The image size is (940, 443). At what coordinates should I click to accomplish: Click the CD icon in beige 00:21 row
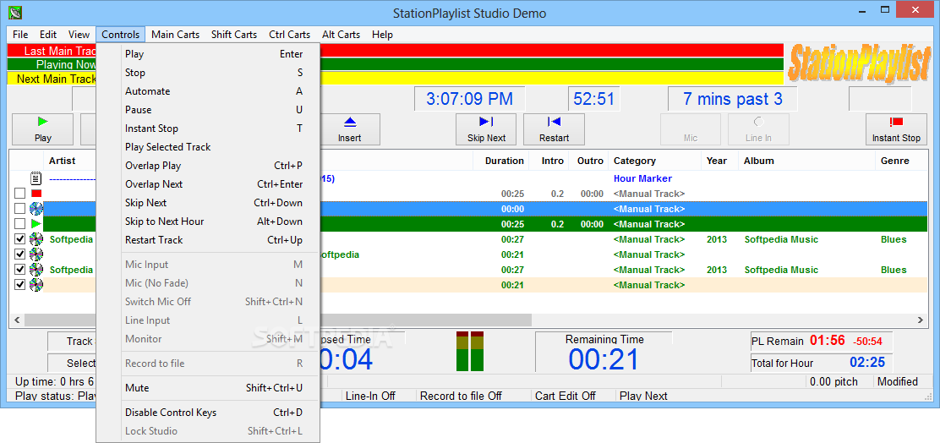click(36, 285)
